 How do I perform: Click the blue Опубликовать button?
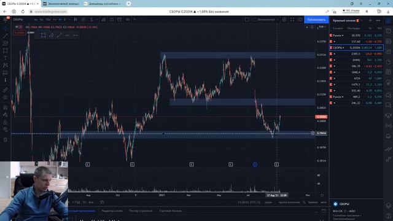[316, 20]
